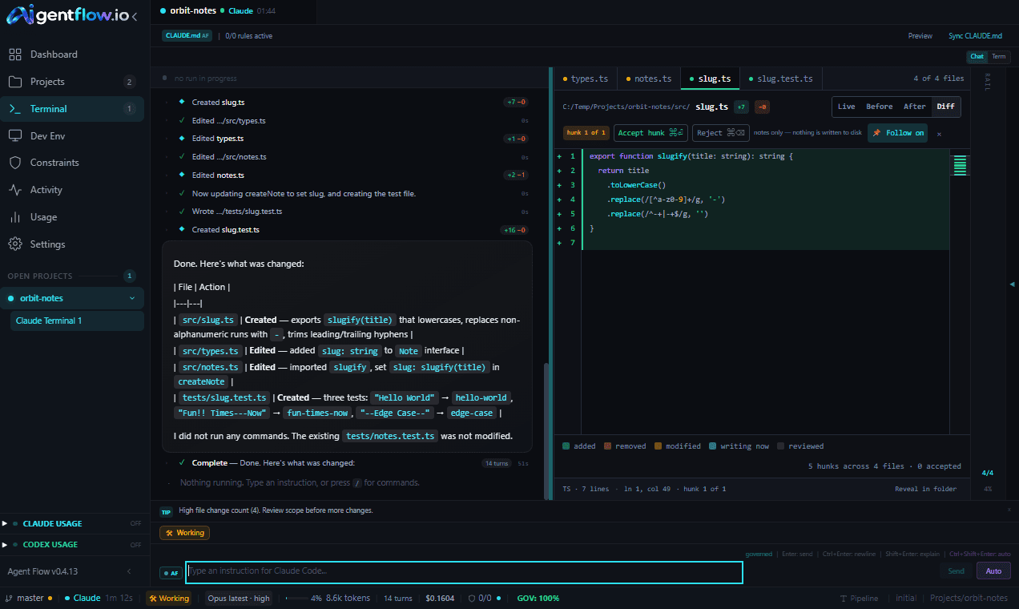Click the Working hammer badge above input
The image size is (1019, 609).
pyautogui.click(x=185, y=533)
